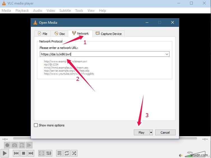Skip to previous media track
Viewport: 211px width, 158px height.
click(x=16, y=153)
